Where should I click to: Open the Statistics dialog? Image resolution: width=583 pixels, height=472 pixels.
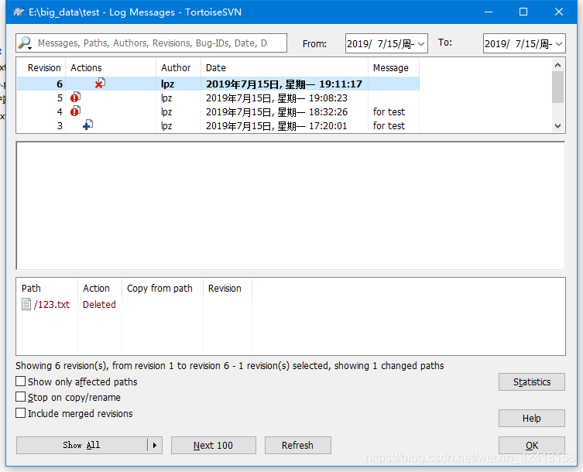click(x=532, y=382)
